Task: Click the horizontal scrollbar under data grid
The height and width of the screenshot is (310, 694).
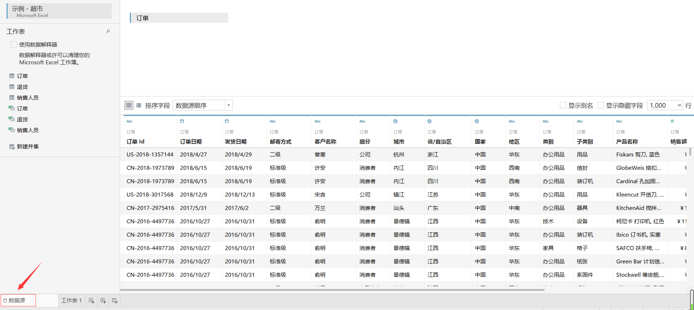Action: [332, 290]
